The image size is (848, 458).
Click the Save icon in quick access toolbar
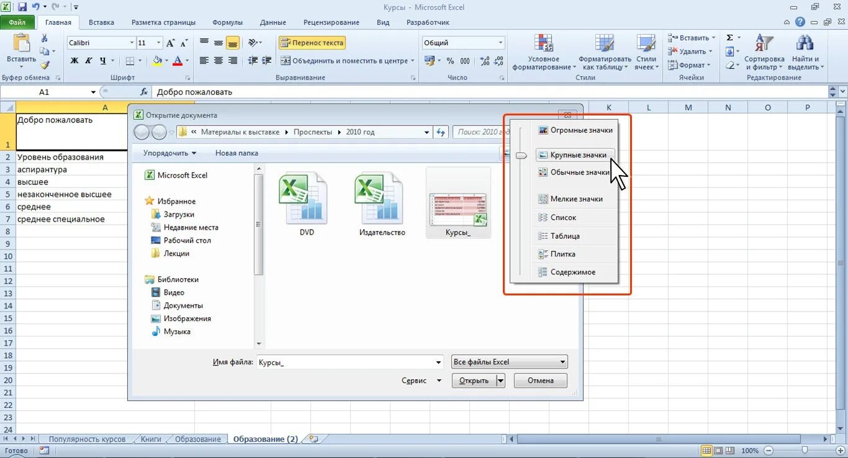(x=22, y=7)
